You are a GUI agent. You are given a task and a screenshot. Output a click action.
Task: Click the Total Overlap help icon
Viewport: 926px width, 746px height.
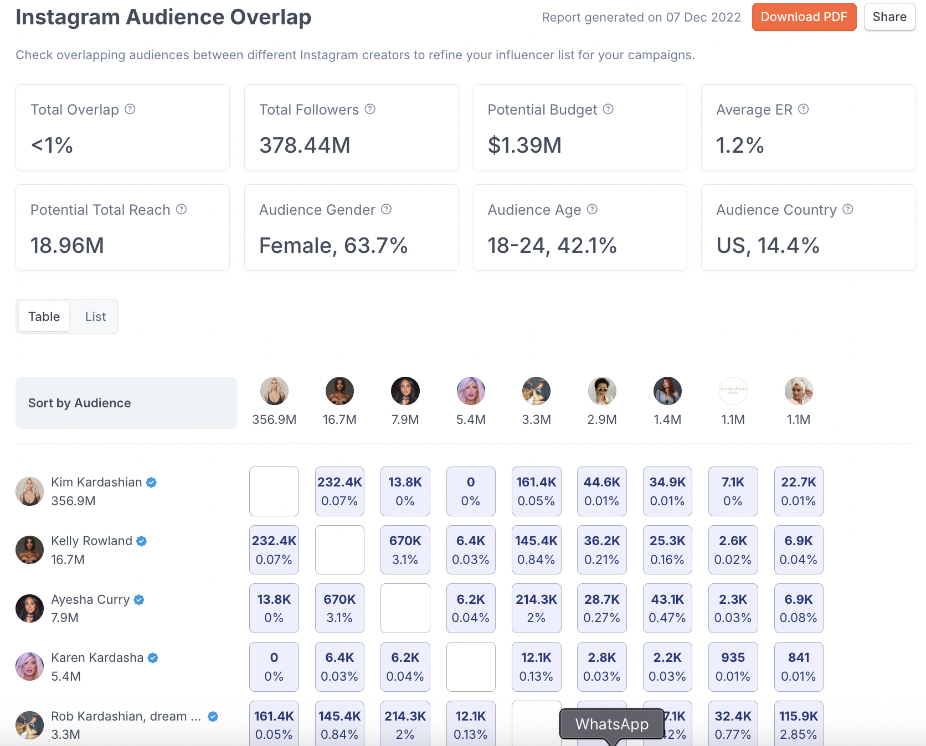point(130,109)
